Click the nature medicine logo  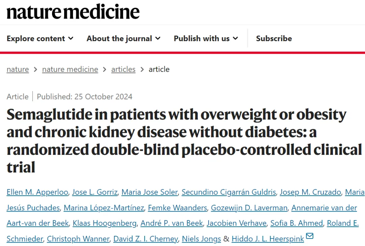point(73,12)
